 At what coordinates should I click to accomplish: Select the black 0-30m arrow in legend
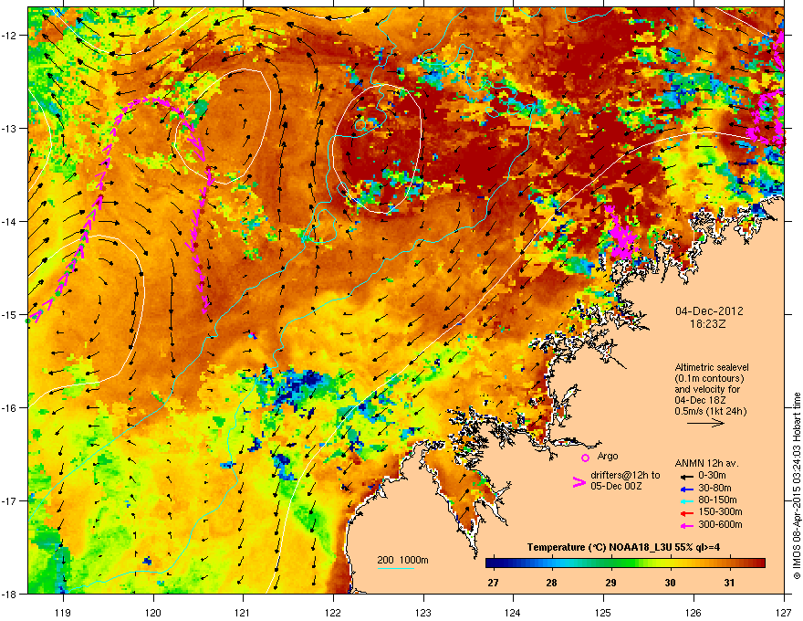click(685, 476)
